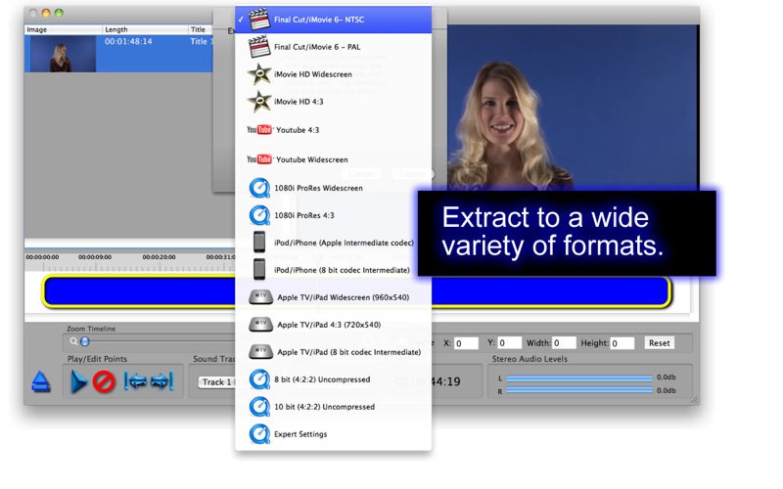This screenshot has height=489, width=783.
Task: Adjust the Zoom Timeline slider knob
Action: (85, 341)
